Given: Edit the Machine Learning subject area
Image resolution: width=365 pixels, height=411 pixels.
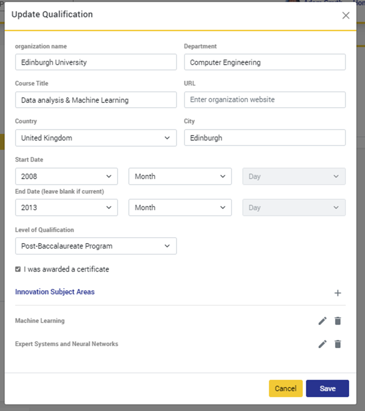Looking at the screenshot, I should coord(323,321).
